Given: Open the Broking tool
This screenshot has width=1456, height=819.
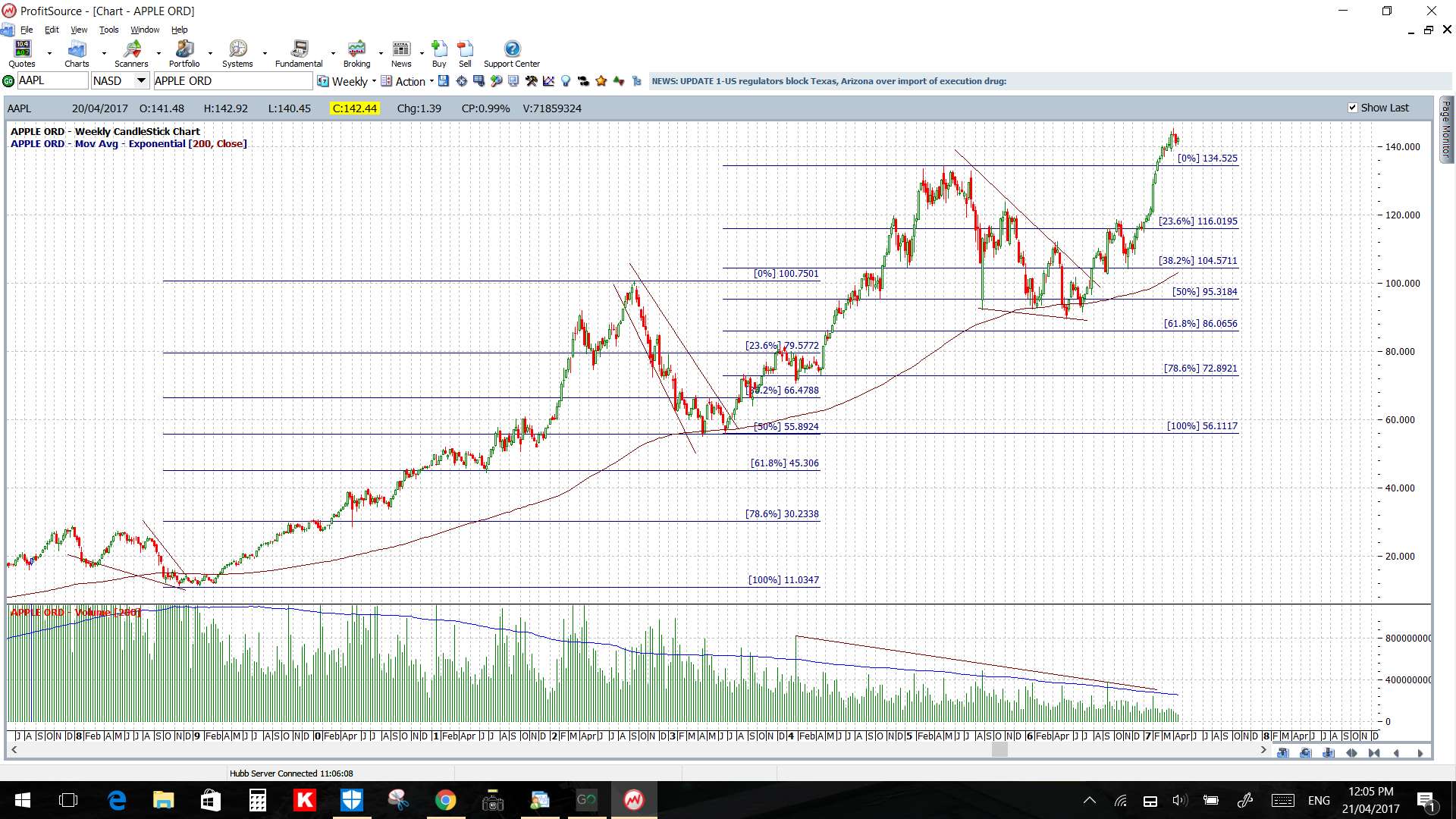Looking at the screenshot, I should (356, 54).
